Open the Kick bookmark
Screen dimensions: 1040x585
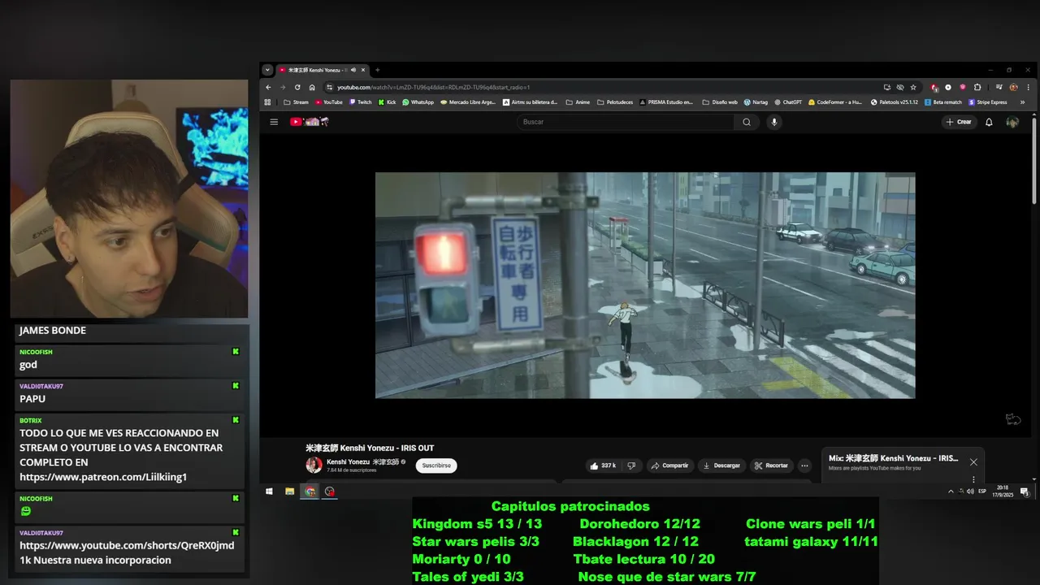tap(387, 102)
